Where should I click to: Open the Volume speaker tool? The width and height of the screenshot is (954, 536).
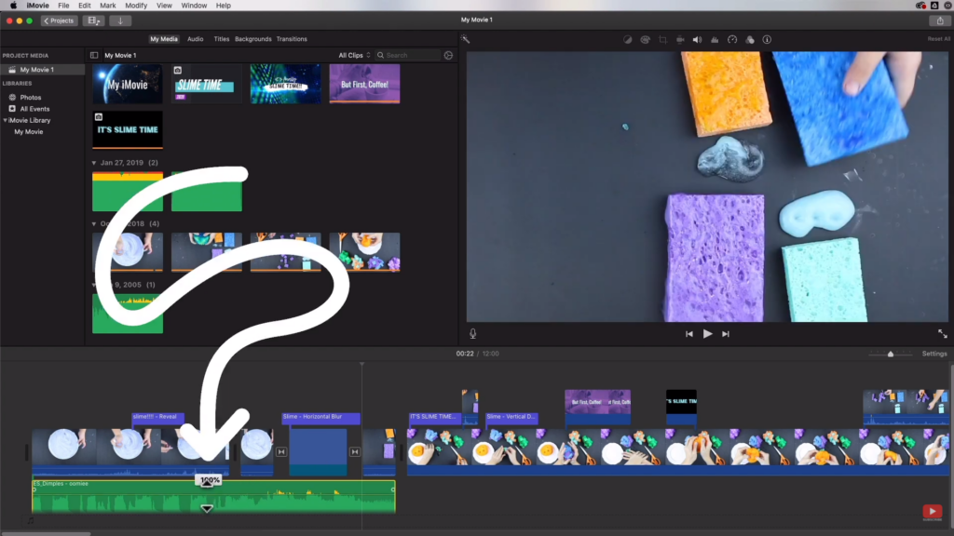coord(697,39)
